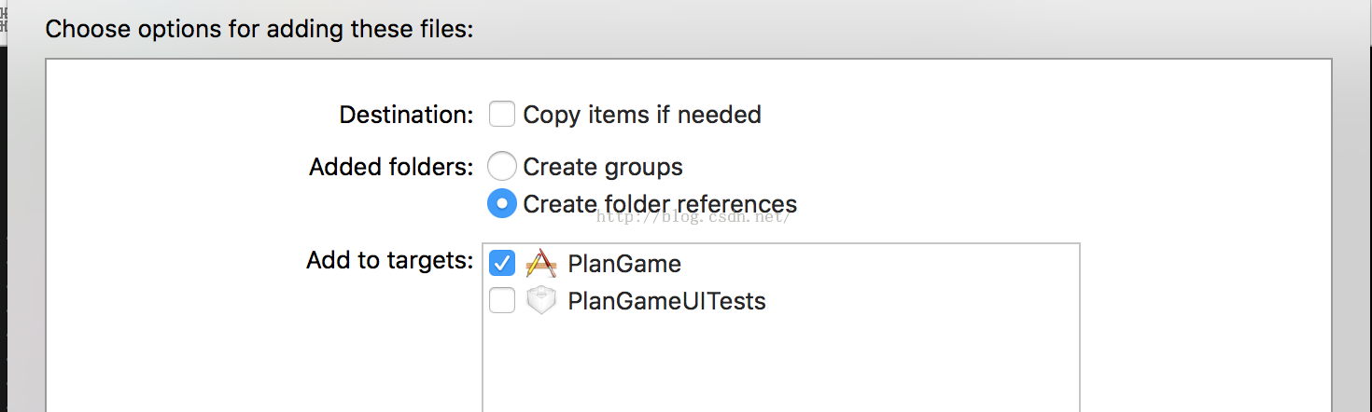The height and width of the screenshot is (412, 1372).
Task: Click the 'Choose options for adding these files' heading
Action: coord(259,29)
